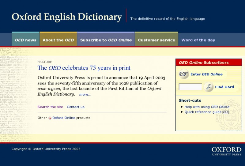Click the 'more...' link after the article
Image resolution: width=245 pixels, height=166 pixels.
point(85,94)
